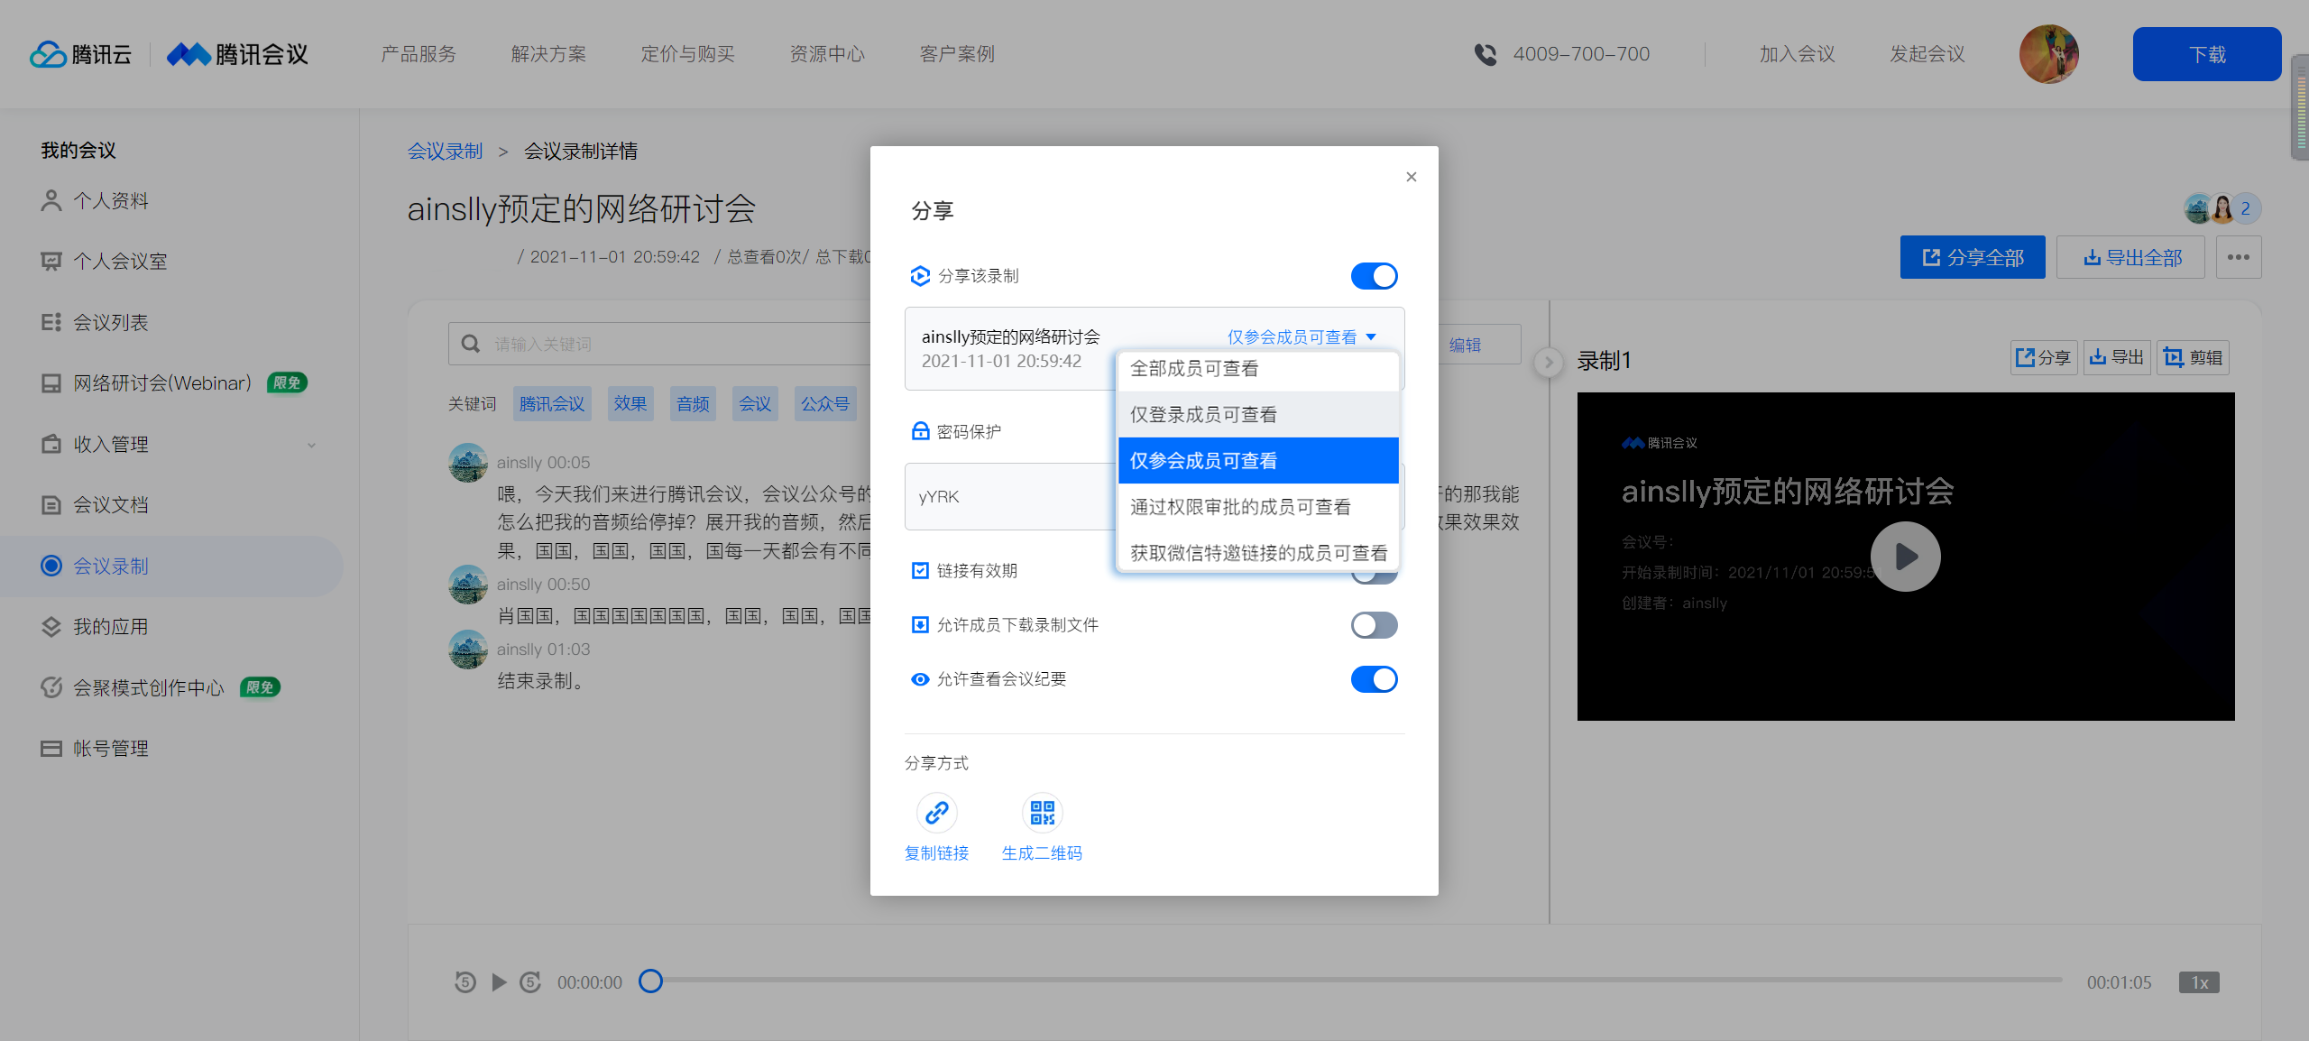Click the blue 下载 button

[x=2207, y=54]
